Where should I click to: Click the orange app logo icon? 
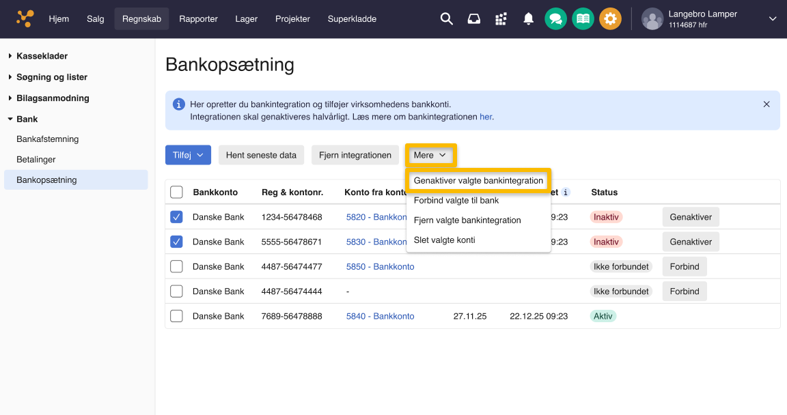[25, 19]
